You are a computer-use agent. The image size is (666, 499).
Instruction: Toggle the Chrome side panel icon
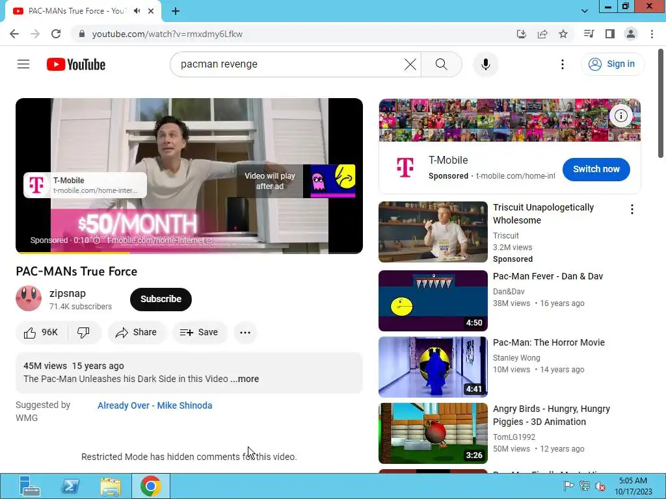pos(610,34)
